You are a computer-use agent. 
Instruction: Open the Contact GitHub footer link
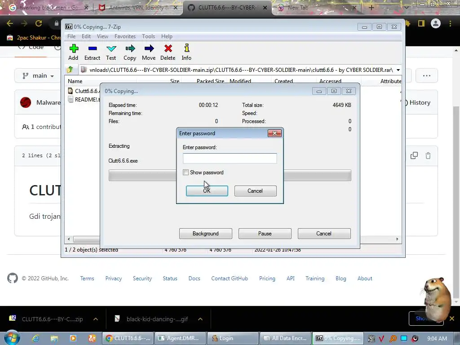(x=230, y=279)
